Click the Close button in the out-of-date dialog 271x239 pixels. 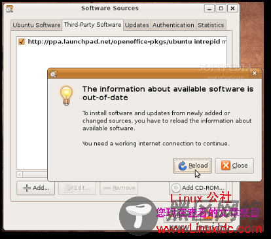click(234, 166)
